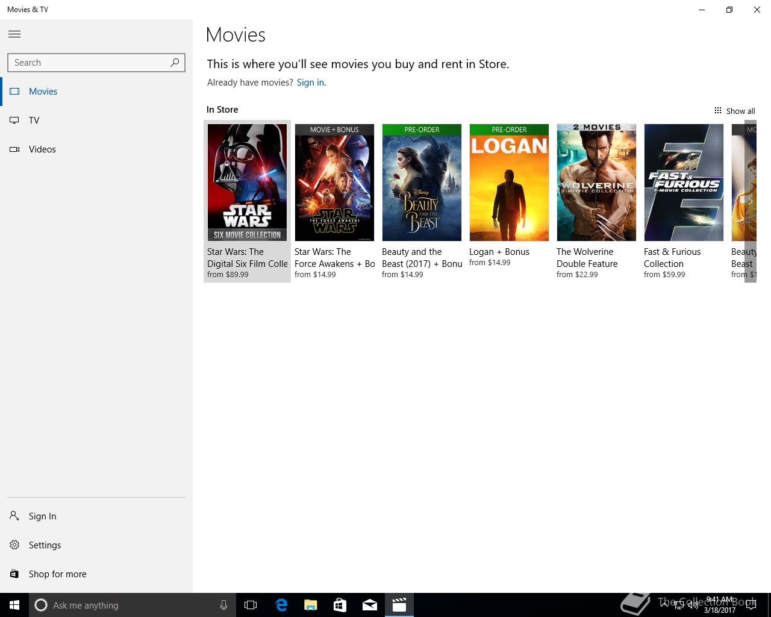This screenshot has height=617, width=771.
Task: Open the Windows Start menu
Action: pos(14,605)
